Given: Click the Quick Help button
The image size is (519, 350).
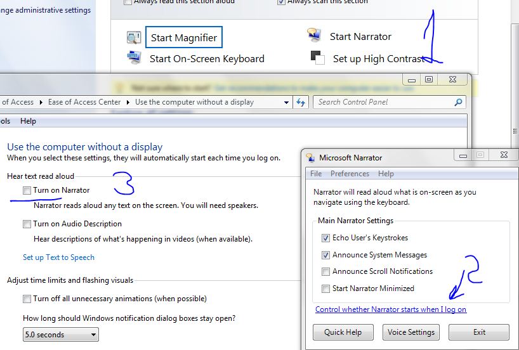Looking at the screenshot, I should [343, 332].
